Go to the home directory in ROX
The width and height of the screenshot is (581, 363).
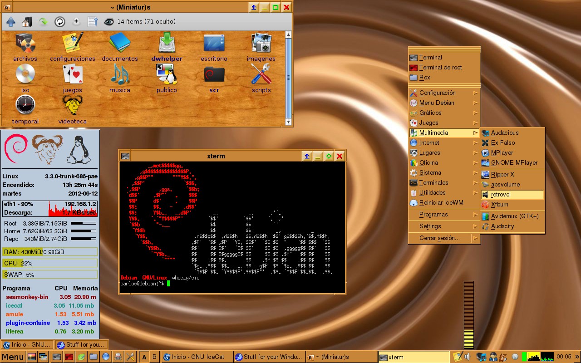click(x=27, y=21)
